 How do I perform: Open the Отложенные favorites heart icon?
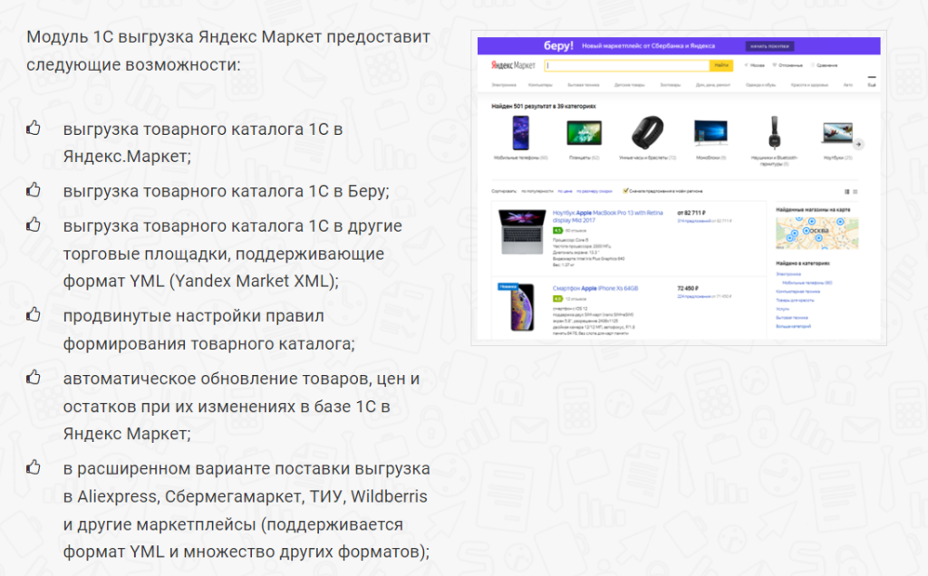(775, 64)
